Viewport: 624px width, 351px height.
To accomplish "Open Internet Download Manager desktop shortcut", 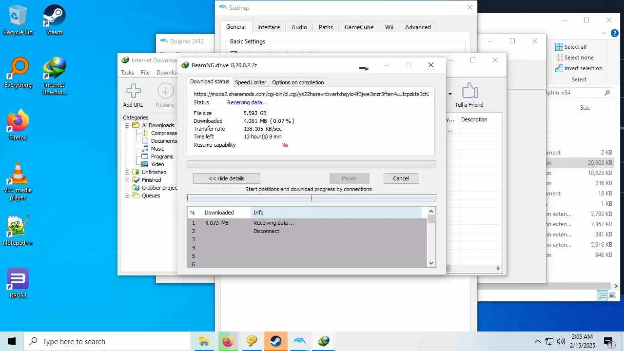I will point(54,76).
